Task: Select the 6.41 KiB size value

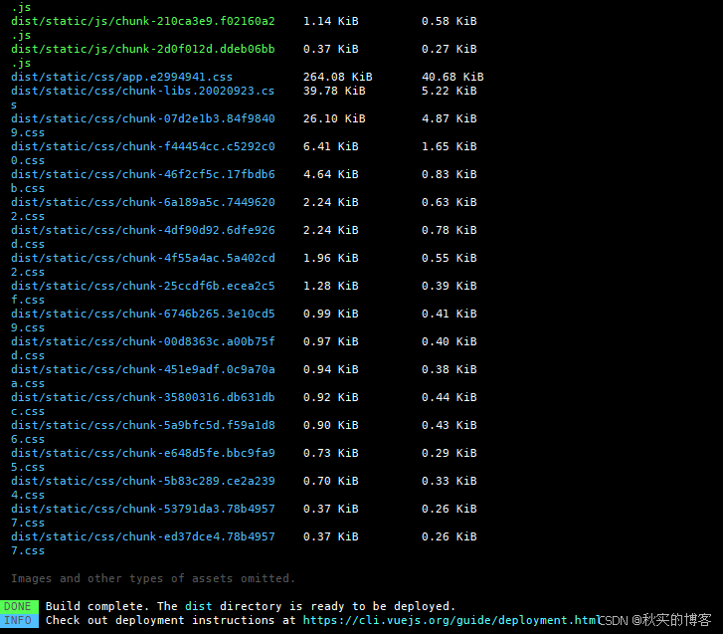Action: tap(330, 146)
